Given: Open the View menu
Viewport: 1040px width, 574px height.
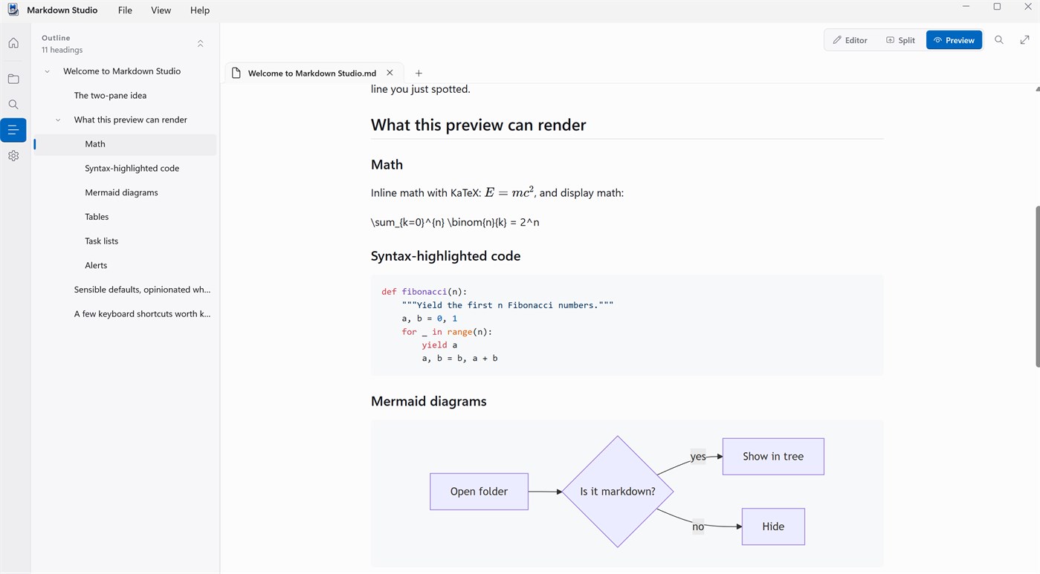Looking at the screenshot, I should point(161,10).
